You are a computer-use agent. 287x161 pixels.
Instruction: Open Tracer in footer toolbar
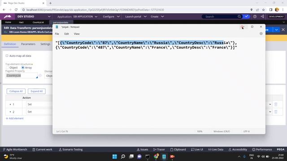click(159, 149)
